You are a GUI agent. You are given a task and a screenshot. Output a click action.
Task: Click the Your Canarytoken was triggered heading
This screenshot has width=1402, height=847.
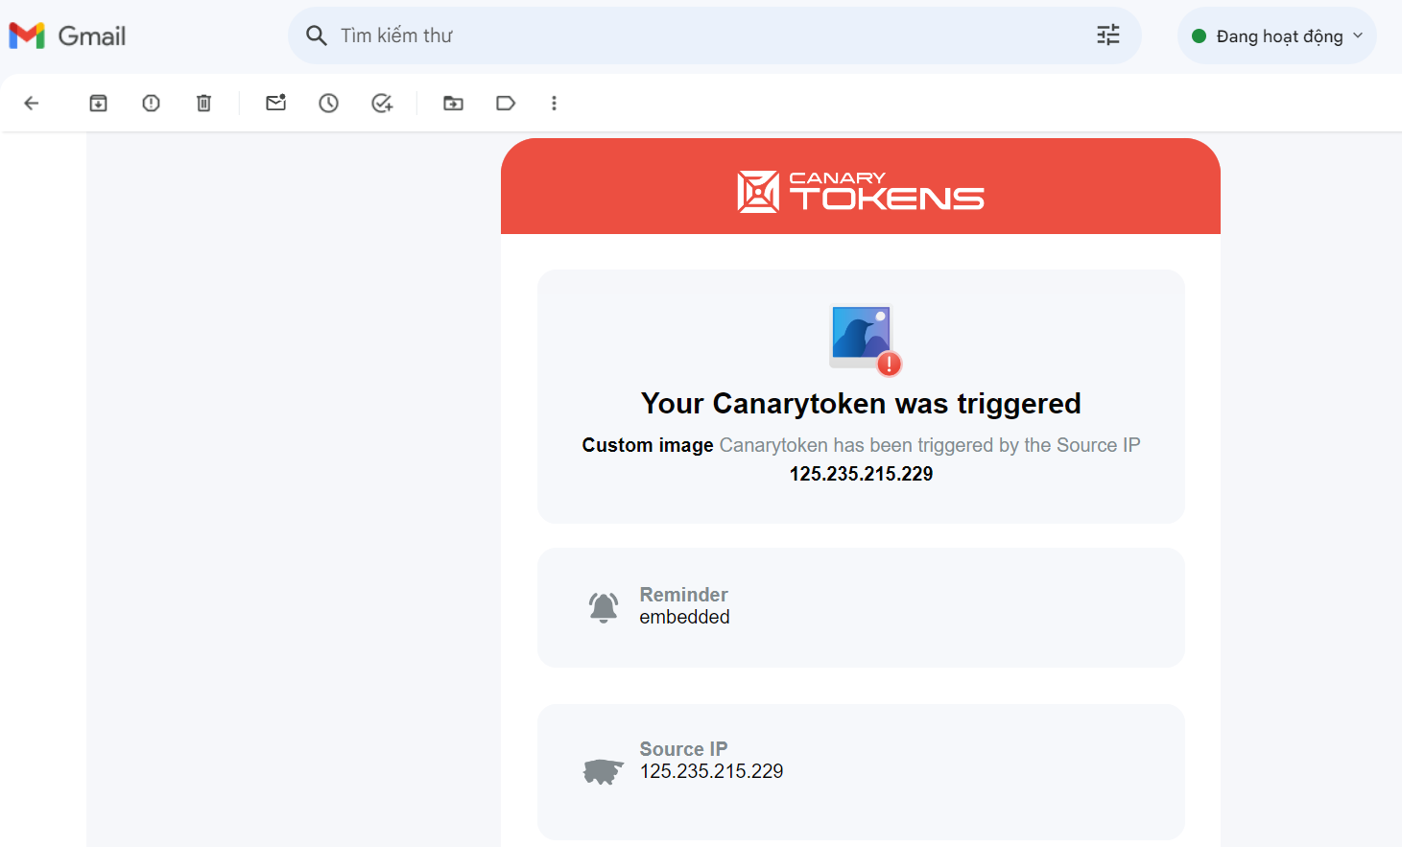[861, 404]
